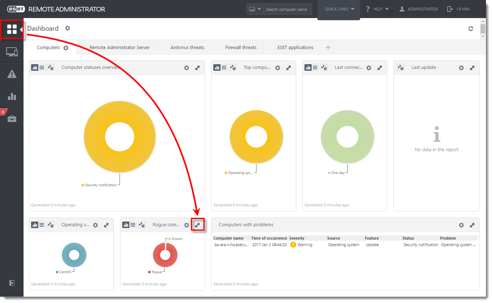
Task: Click the Search computer name field
Action: coord(288,9)
